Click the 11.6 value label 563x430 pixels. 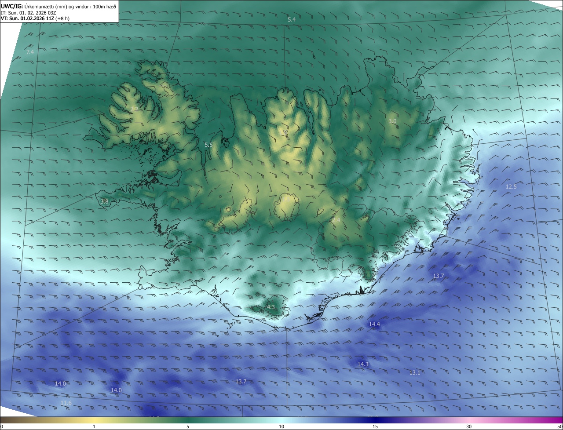point(66,403)
